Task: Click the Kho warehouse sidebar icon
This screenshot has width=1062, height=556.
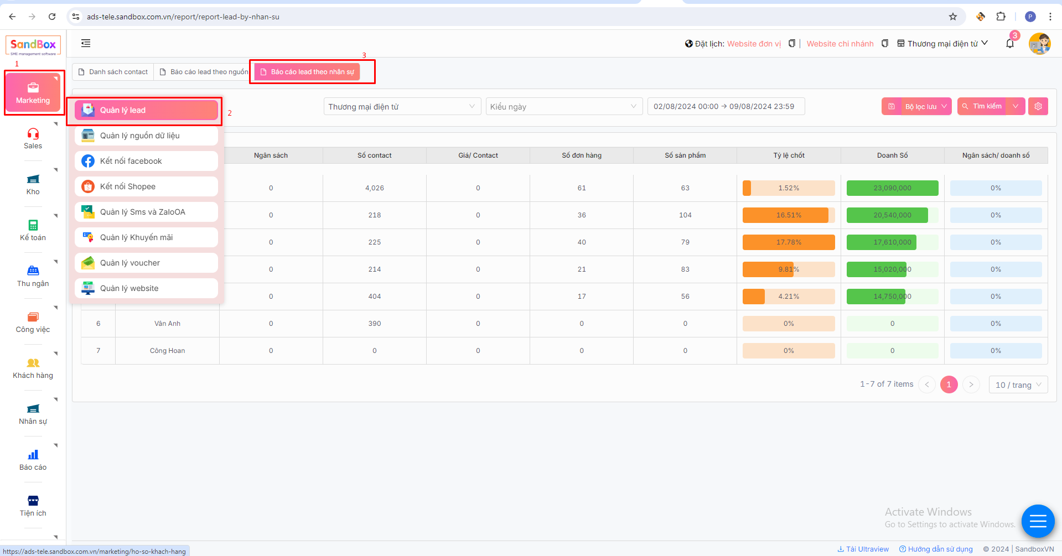Action: [x=33, y=184]
